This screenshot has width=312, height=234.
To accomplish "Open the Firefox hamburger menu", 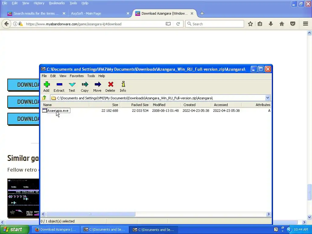I will point(306,24).
